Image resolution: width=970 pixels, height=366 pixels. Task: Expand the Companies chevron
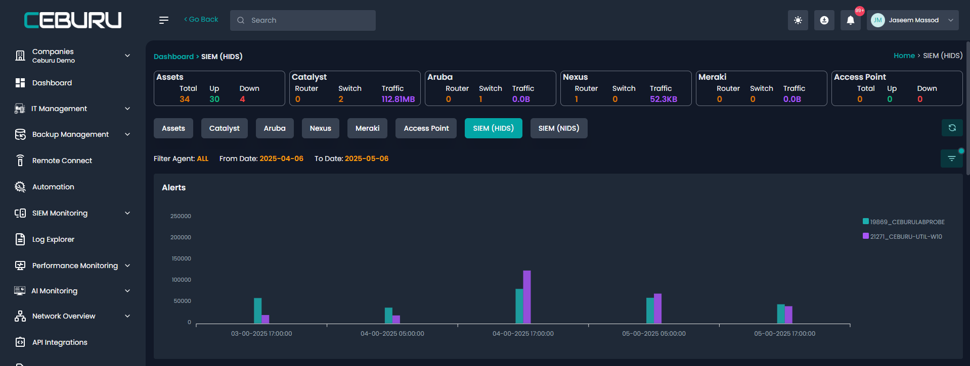point(127,56)
